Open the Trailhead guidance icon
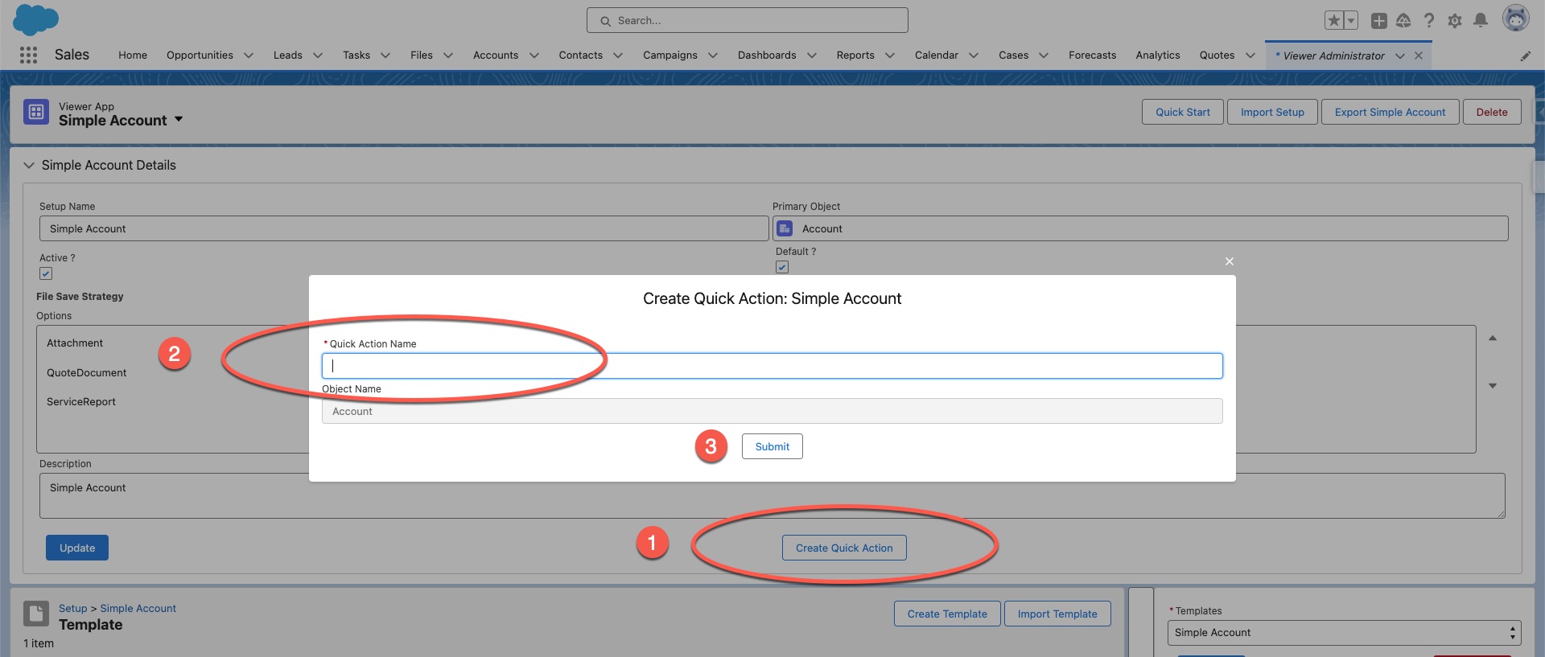This screenshot has height=657, width=1545. [1403, 21]
